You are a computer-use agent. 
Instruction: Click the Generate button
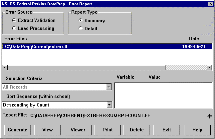tap(18, 130)
